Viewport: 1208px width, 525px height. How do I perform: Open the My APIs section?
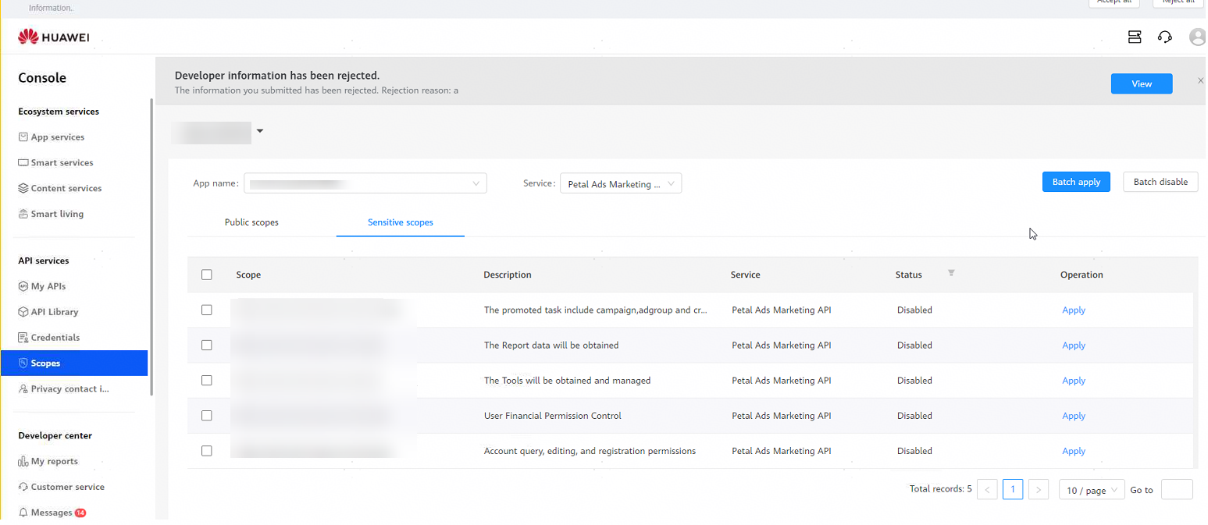pyautogui.click(x=48, y=286)
